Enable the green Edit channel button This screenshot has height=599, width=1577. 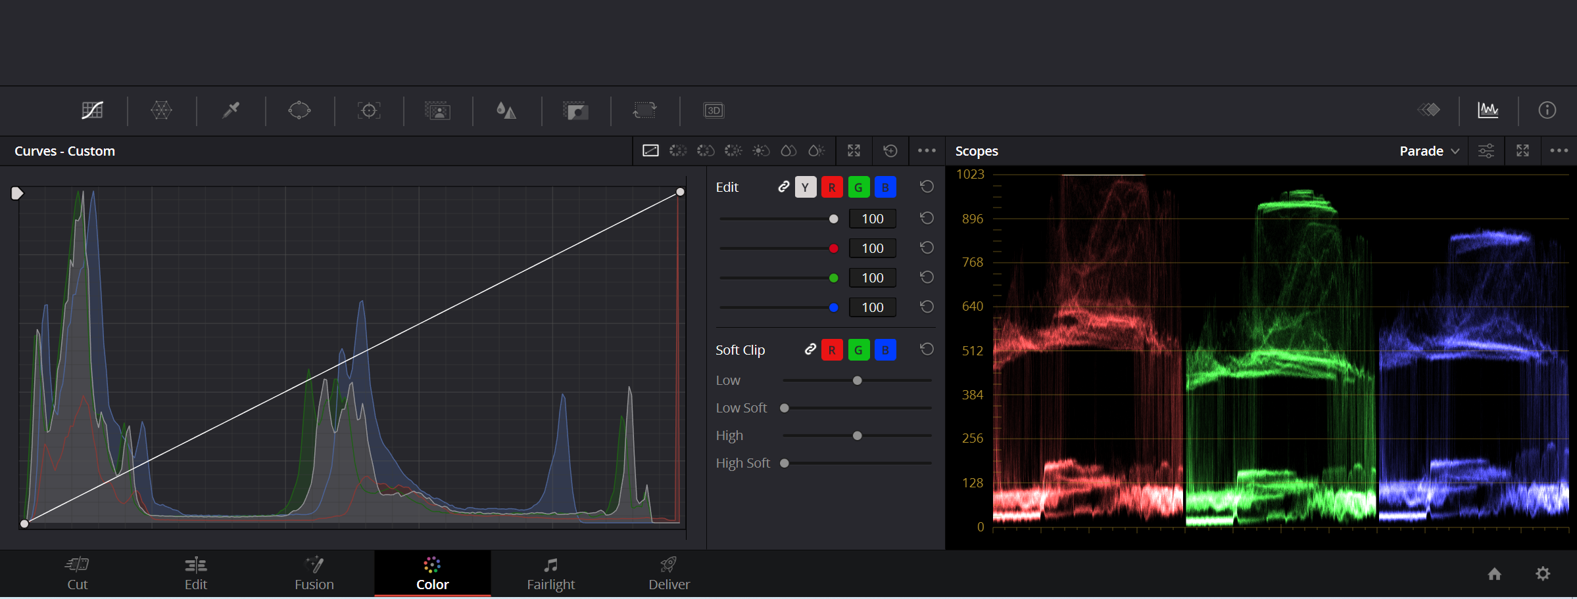(x=858, y=187)
